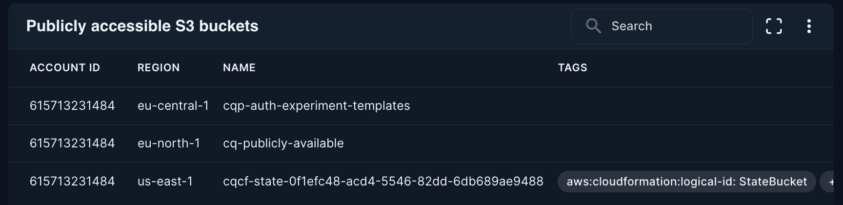The height and width of the screenshot is (205, 843).
Task: Expand widget to fullscreen view
Action: [774, 26]
